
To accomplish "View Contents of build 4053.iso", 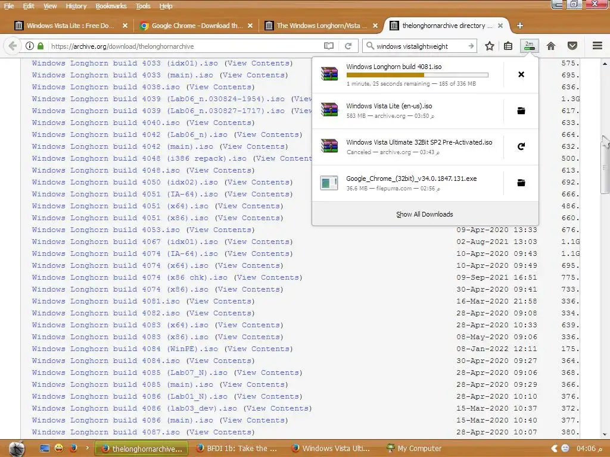I will pos(220,230).
